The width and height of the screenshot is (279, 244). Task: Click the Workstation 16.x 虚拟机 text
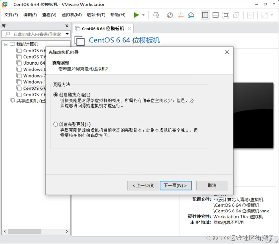[238, 217]
